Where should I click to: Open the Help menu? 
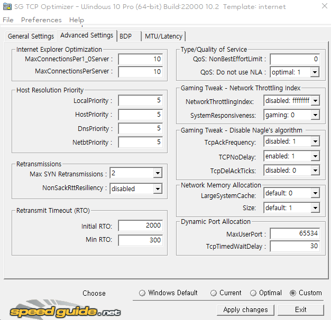tap(77, 20)
